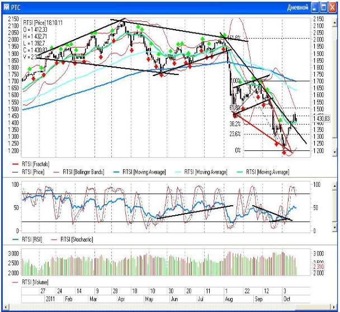Screen dimensions: 340x312
Task: Select the green RTSI [Moving Average] legend entry
Action: pyautogui.click(x=263, y=172)
